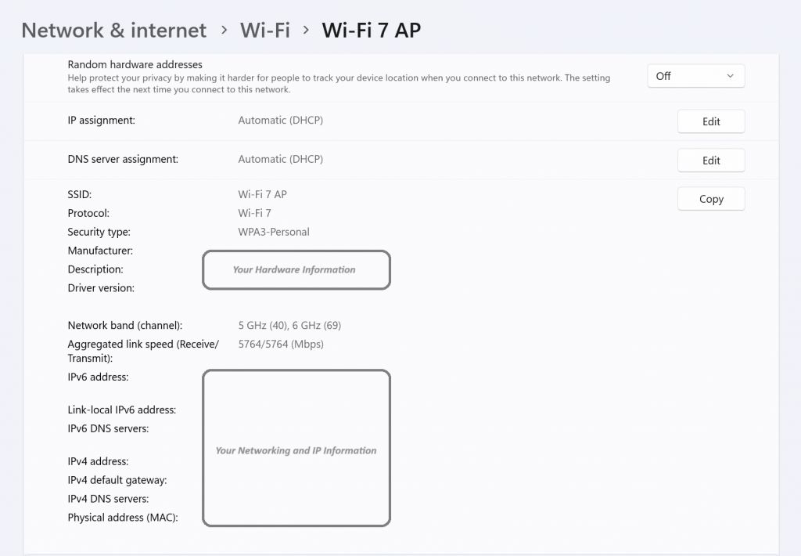Click the Your Hardware Information placeholder box
This screenshot has width=801, height=556.
point(296,269)
